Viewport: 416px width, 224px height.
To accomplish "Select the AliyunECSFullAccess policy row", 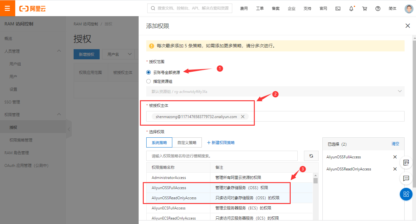I will 229,208.
